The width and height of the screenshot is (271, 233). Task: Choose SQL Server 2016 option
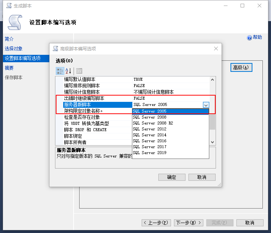tap(170, 141)
